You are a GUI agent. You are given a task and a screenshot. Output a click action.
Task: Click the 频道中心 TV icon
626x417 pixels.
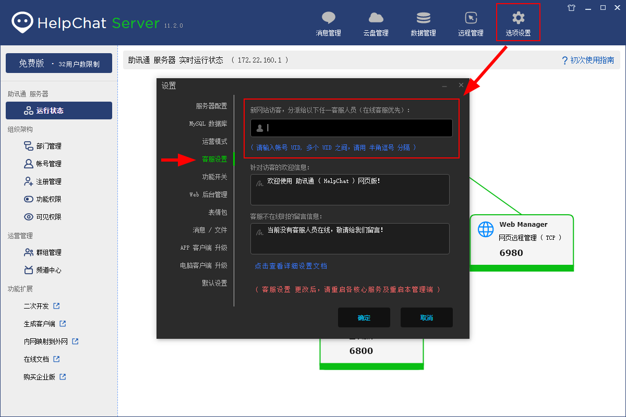29,270
